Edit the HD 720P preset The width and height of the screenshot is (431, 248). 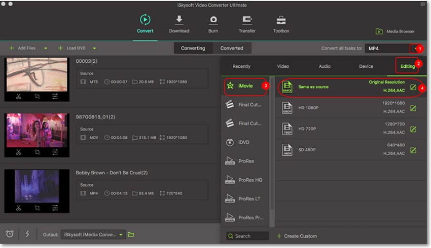[413, 129]
